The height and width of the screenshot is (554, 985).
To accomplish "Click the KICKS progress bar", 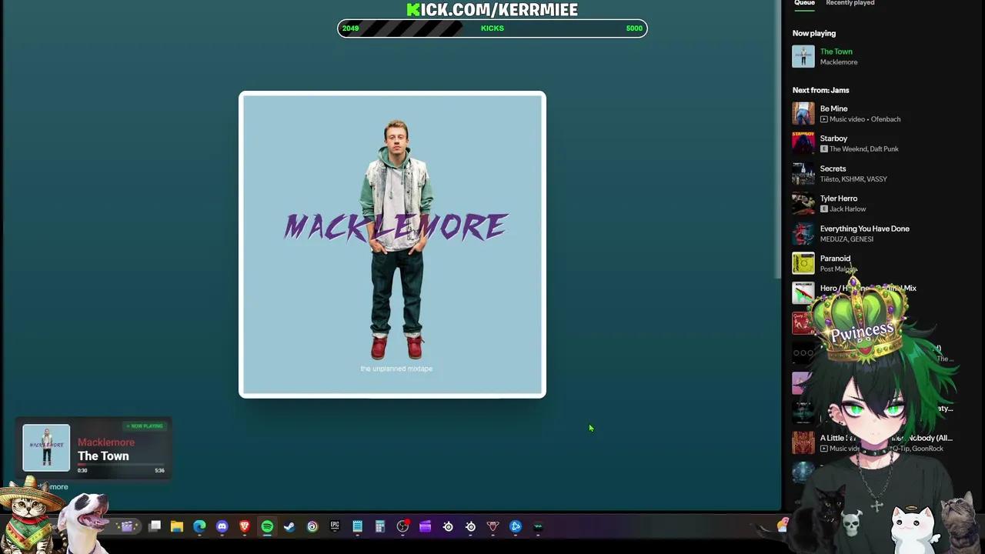I will coord(492,28).
